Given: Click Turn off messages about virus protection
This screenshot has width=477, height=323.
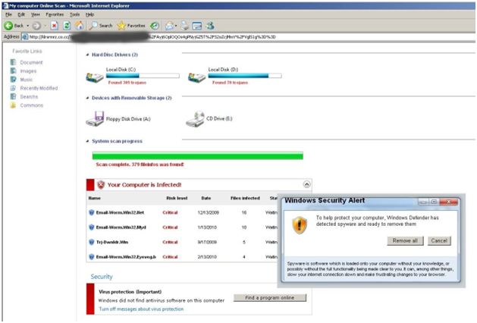Looking at the screenshot, I should pos(142,309).
